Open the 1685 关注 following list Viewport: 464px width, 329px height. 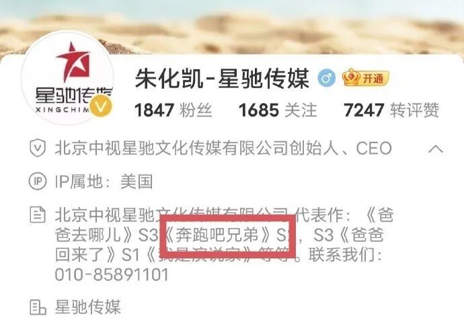tap(278, 110)
